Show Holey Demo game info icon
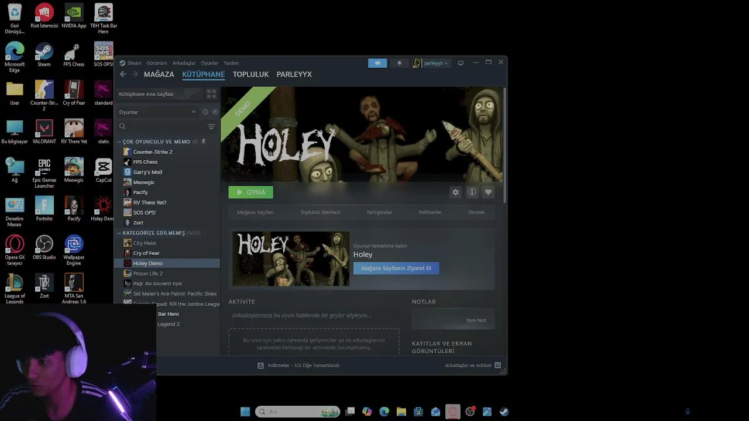749x421 pixels. tap(472, 192)
